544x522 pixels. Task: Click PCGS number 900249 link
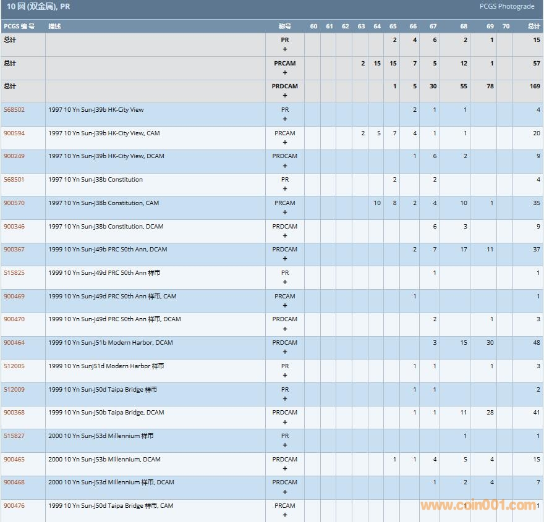(x=14, y=156)
